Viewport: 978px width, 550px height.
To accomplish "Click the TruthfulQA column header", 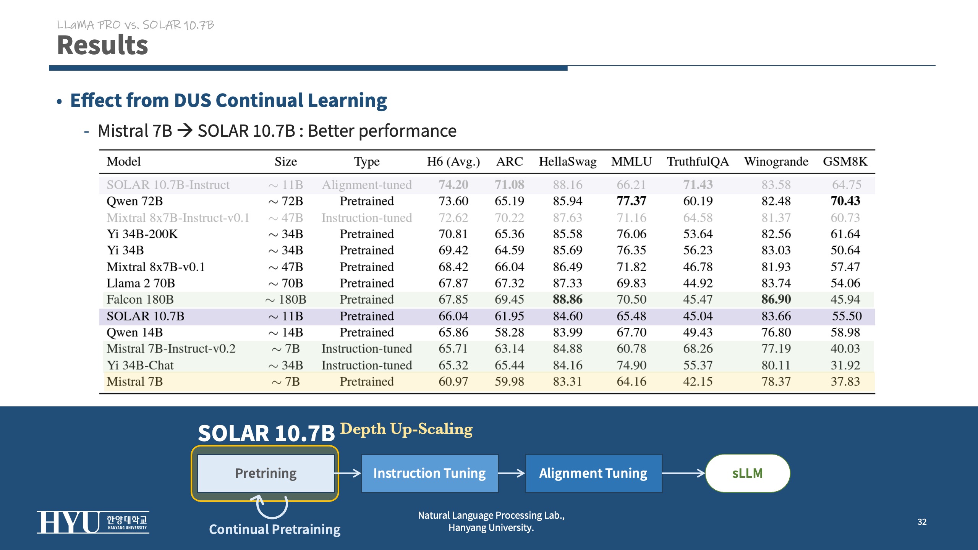I will [698, 162].
